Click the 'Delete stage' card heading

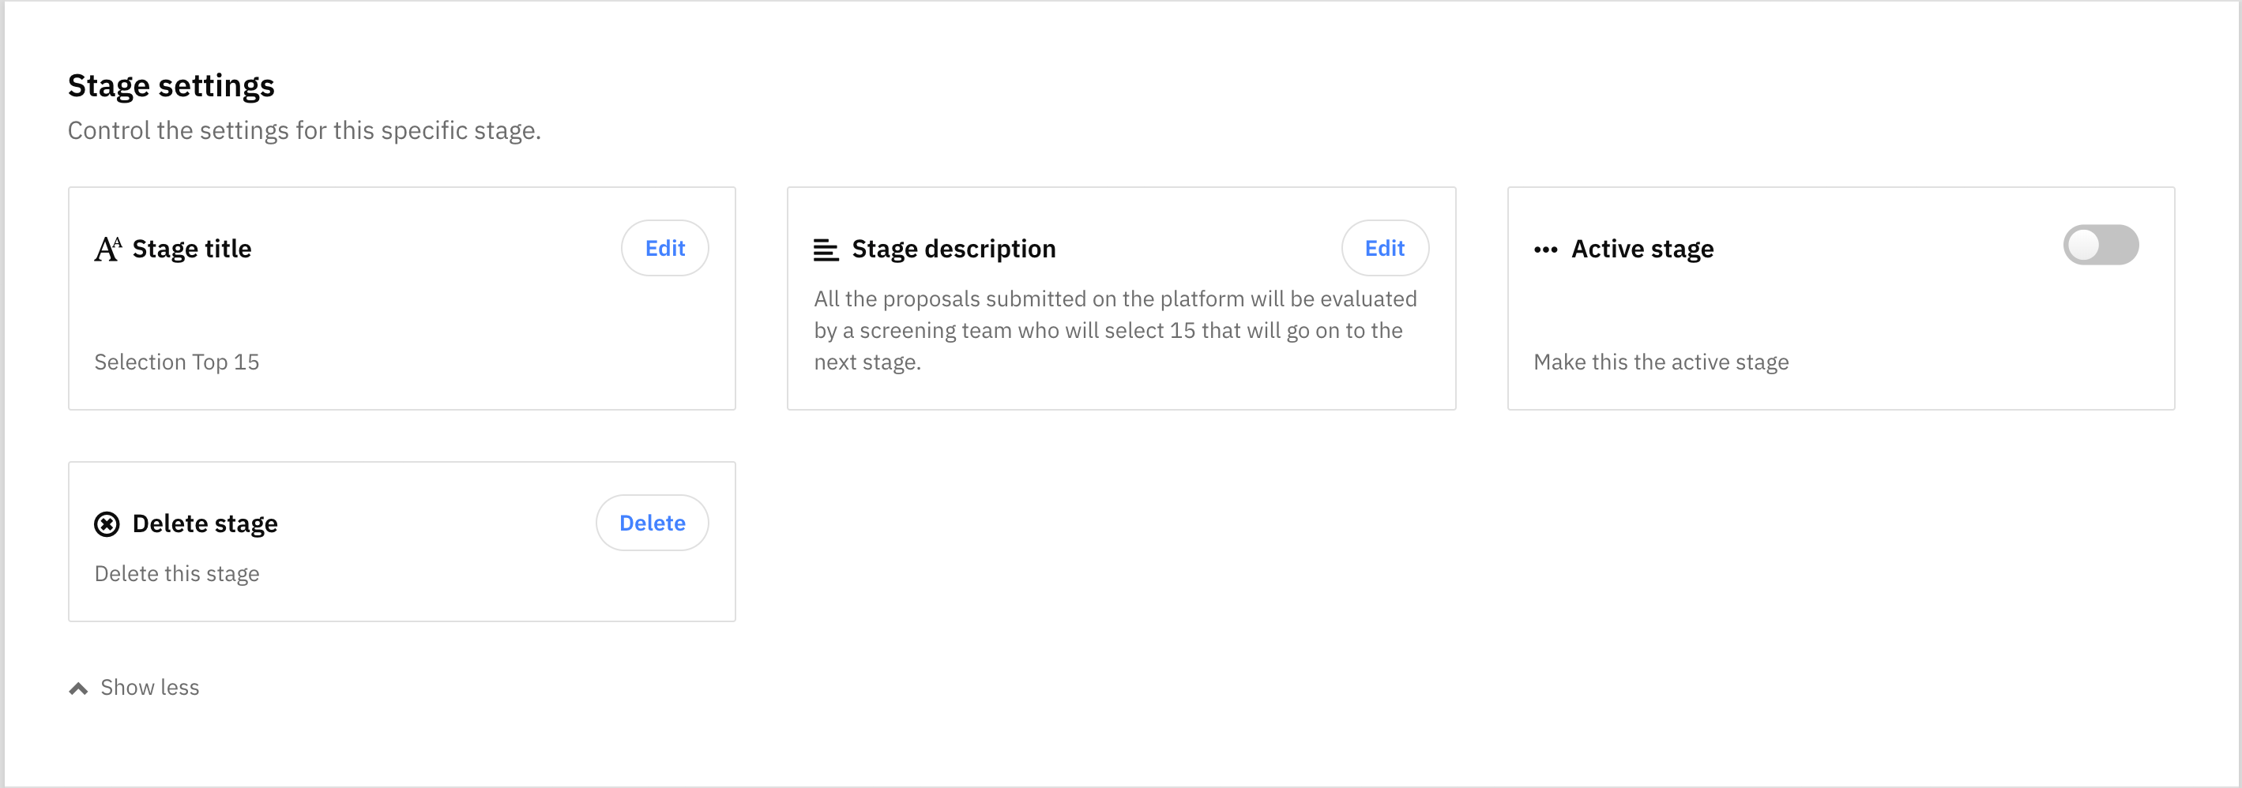(x=205, y=523)
